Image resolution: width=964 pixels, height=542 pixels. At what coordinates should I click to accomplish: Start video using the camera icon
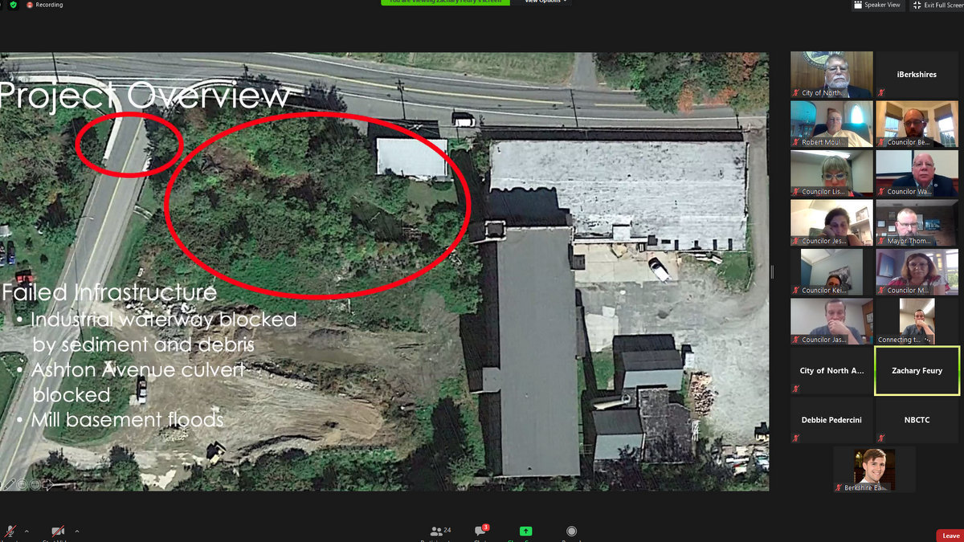coord(58,532)
